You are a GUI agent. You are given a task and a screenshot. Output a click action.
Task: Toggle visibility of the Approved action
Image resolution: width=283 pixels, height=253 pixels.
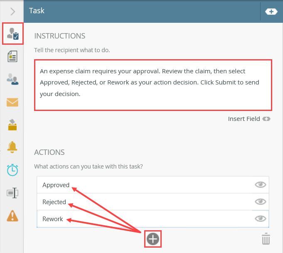click(260, 185)
